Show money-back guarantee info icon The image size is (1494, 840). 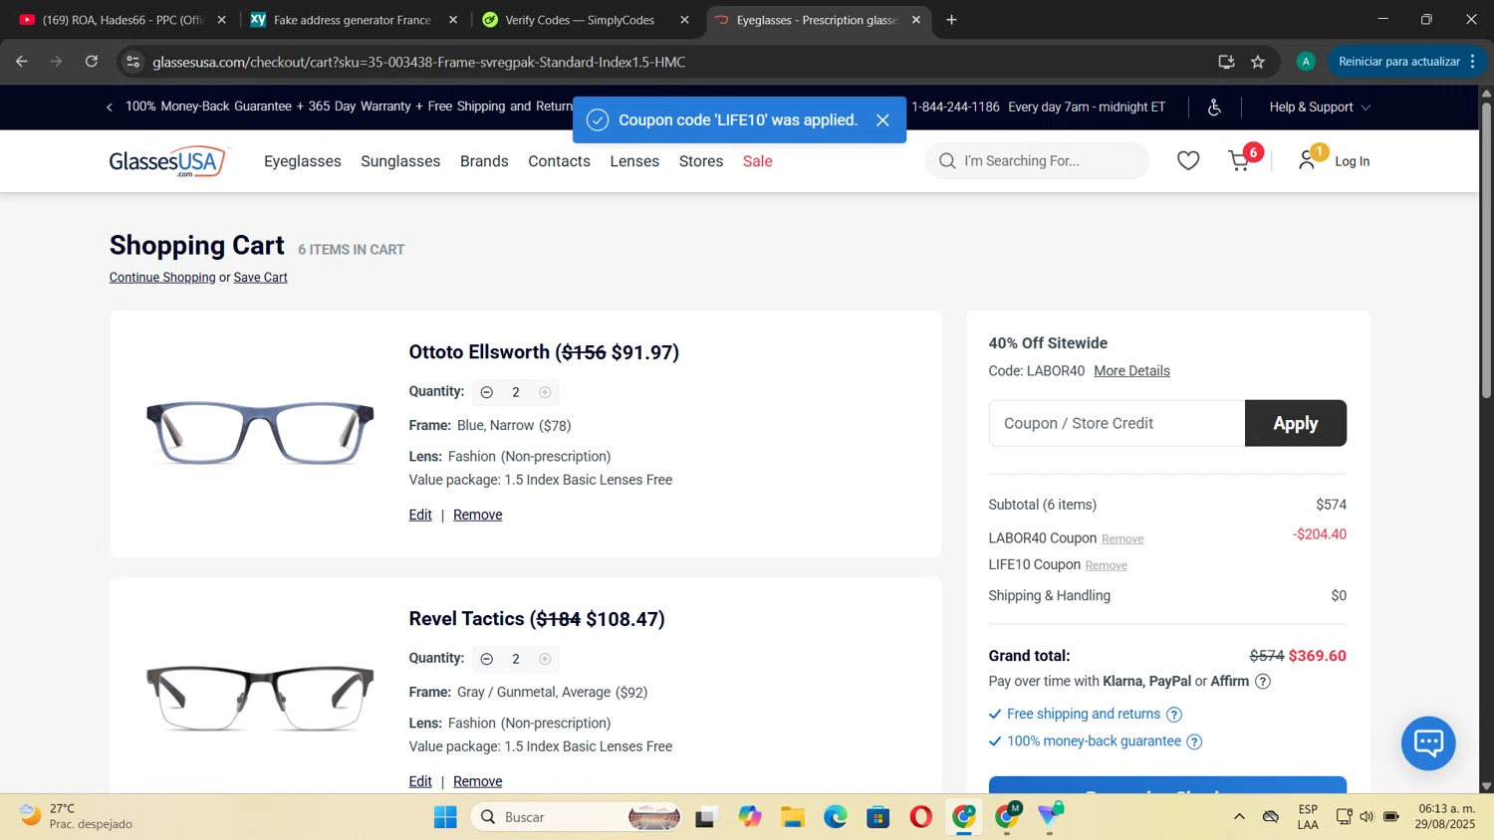click(1194, 741)
